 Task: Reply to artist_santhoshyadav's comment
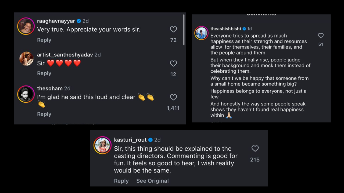(44, 73)
